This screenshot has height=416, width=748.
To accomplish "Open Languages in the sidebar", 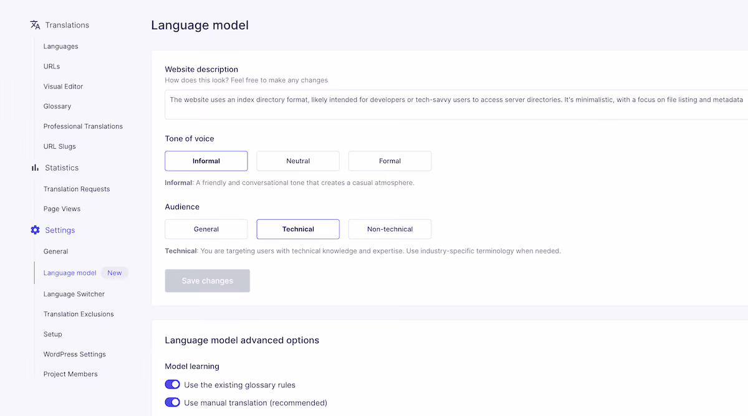I will 61,46.
